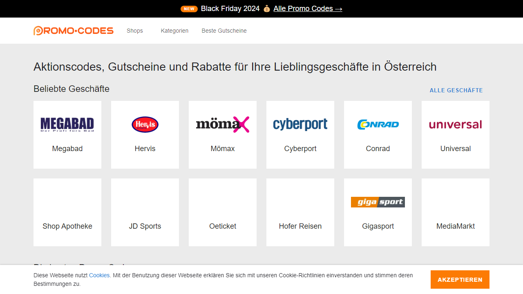Image resolution: width=523 pixels, height=294 pixels.
Task: Open the Cookies policy link
Action: pyautogui.click(x=99, y=275)
